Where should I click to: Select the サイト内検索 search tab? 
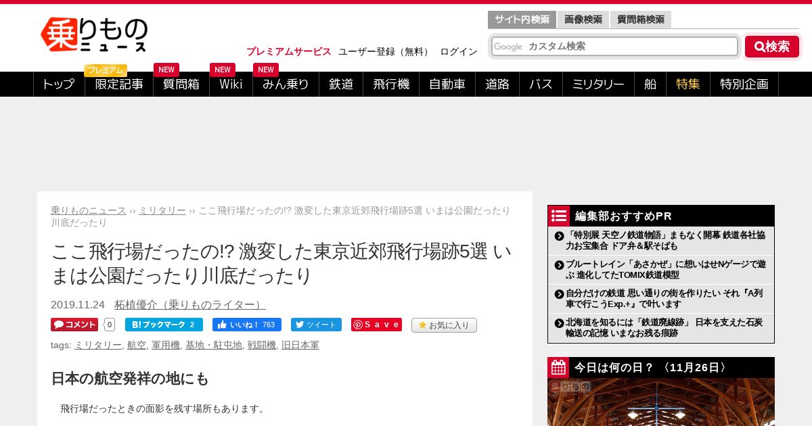pyautogui.click(x=522, y=20)
